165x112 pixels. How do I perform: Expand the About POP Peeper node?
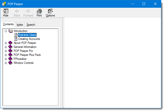6,43
